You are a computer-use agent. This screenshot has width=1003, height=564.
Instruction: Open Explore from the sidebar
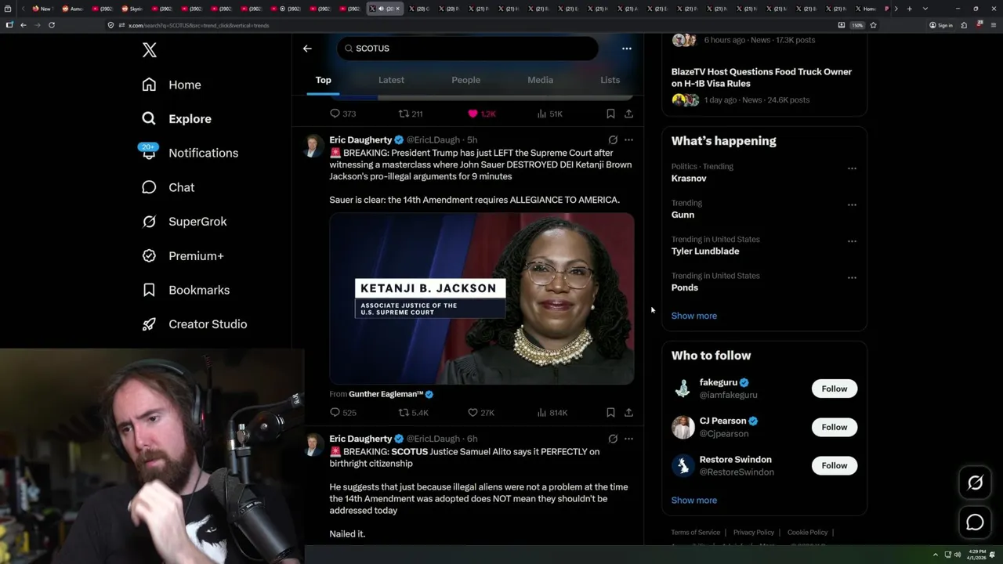pyautogui.click(x=176, y=119)
